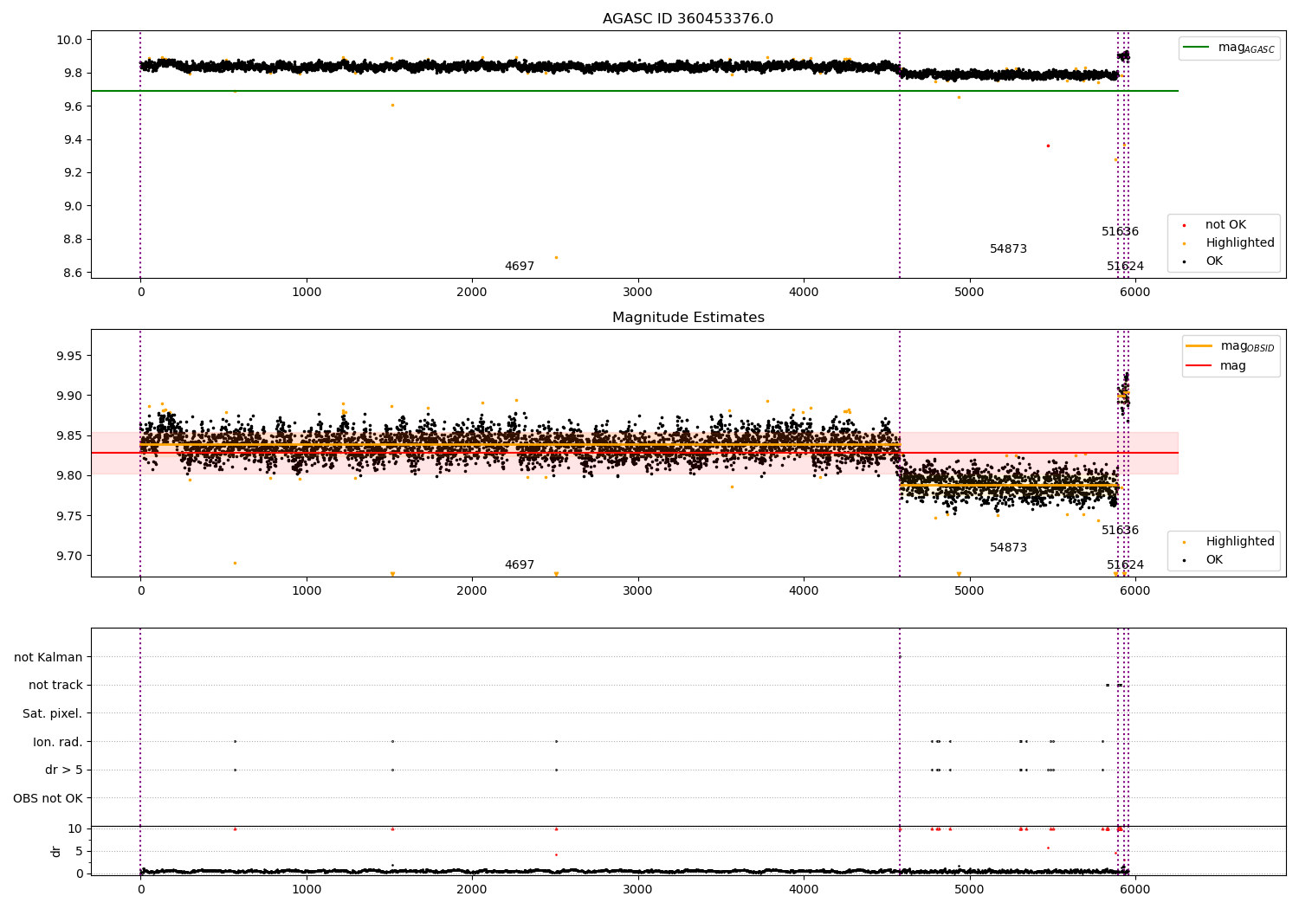Click the 'not track' axis label
This screenshot has height=909, width=1299.
pyautogui.click(x=55, y=685)
